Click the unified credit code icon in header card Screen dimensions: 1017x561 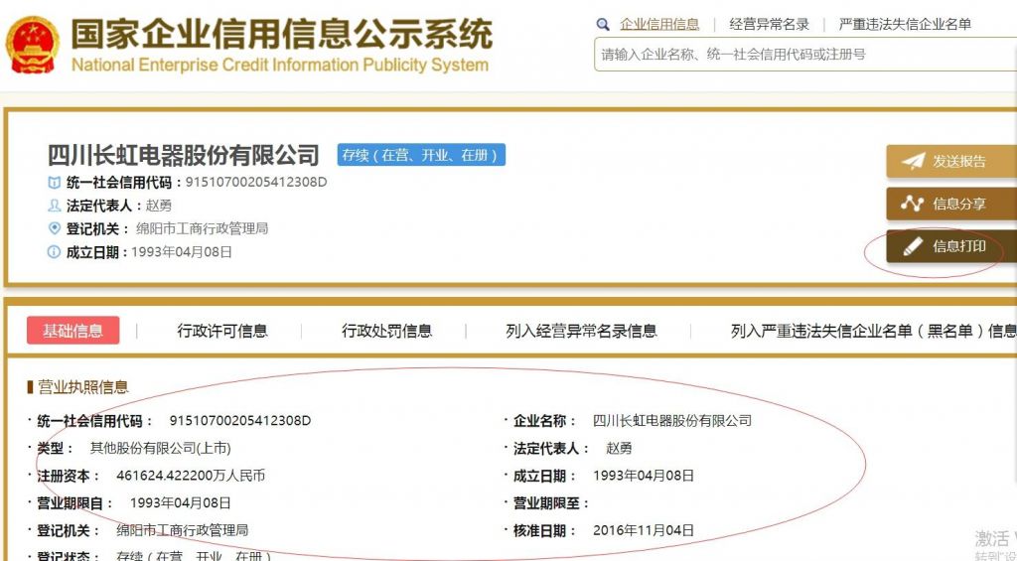(55, 183)
